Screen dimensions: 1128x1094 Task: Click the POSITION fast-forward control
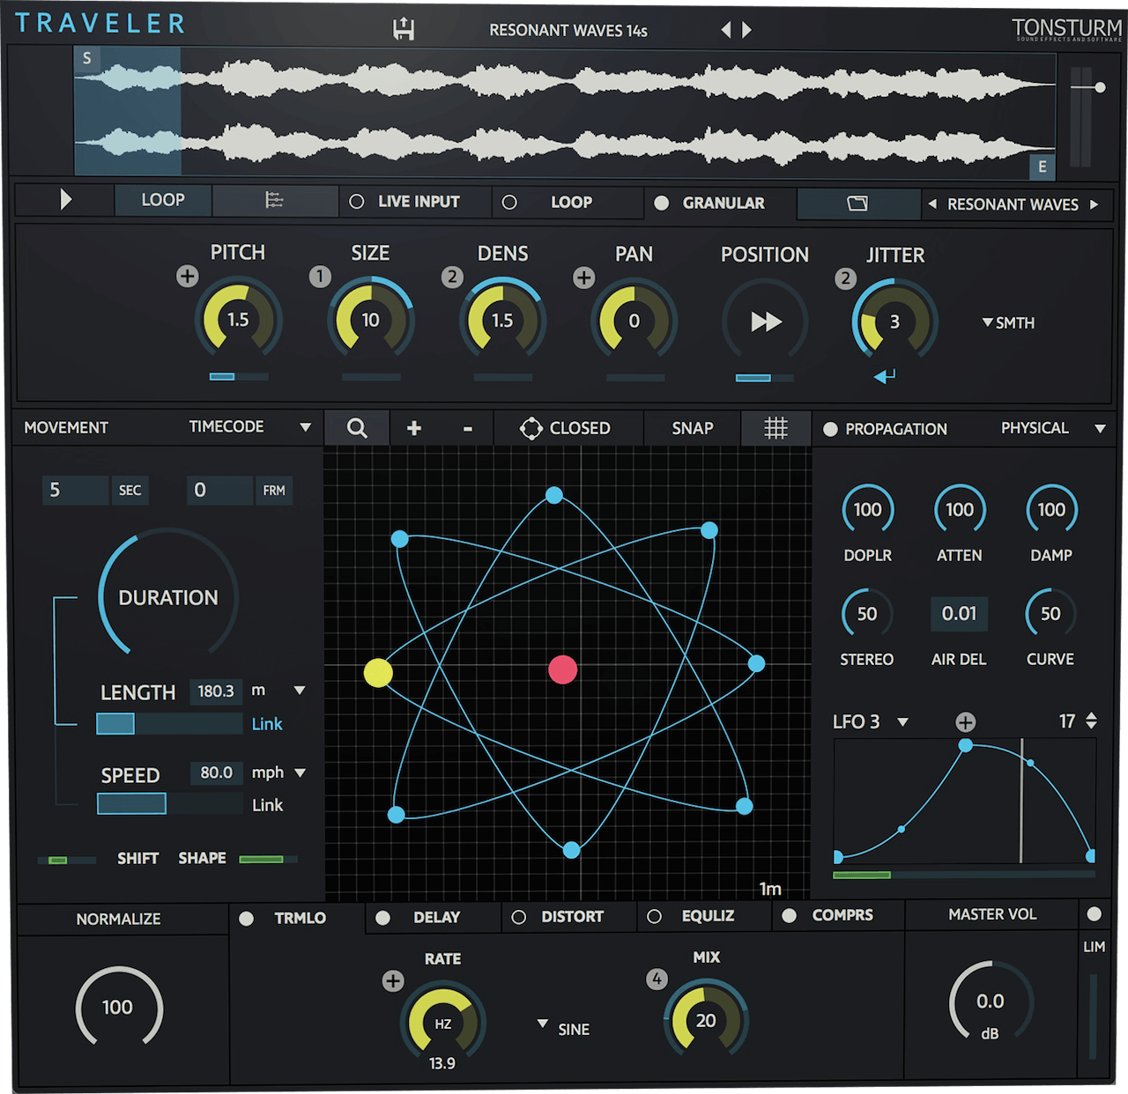[x=766, y=322]
